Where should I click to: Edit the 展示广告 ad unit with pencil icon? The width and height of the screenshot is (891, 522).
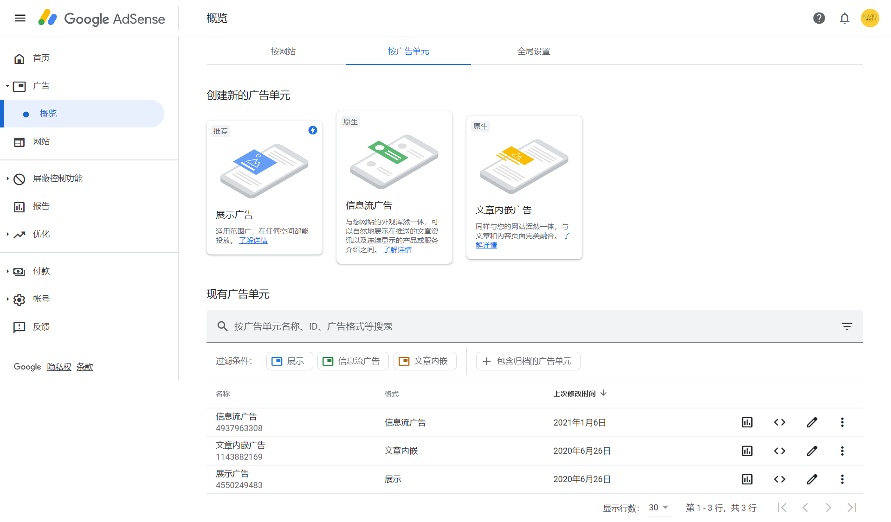click(x=812, y=479)
